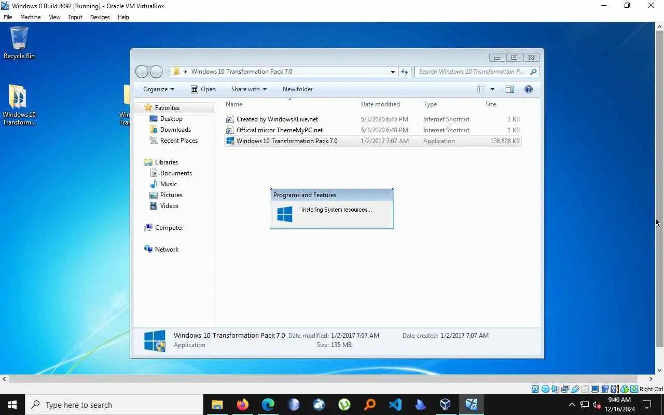
Task: Open Visual Studio Code from the taskbar
Action: click(395, 405)
